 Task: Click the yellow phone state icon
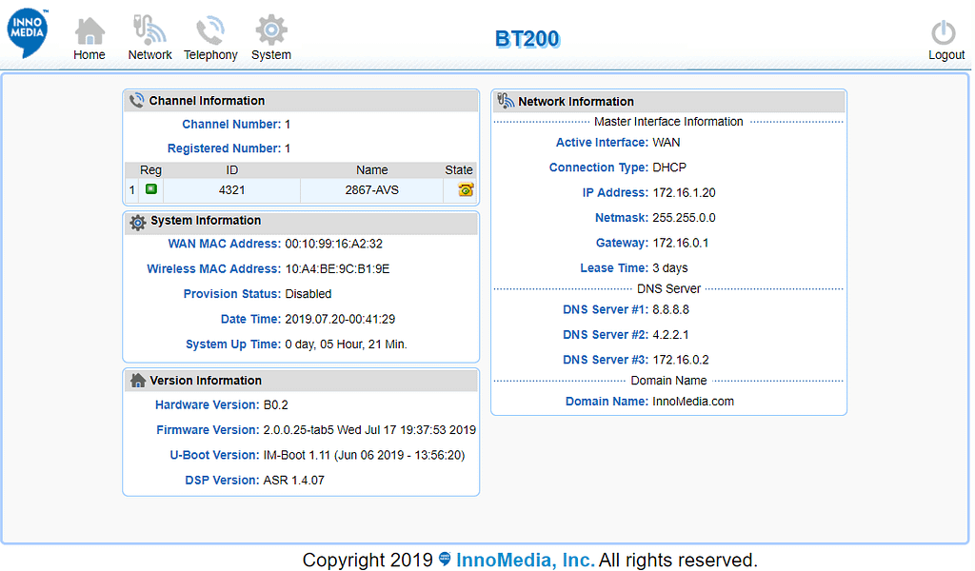click(466, 189)
